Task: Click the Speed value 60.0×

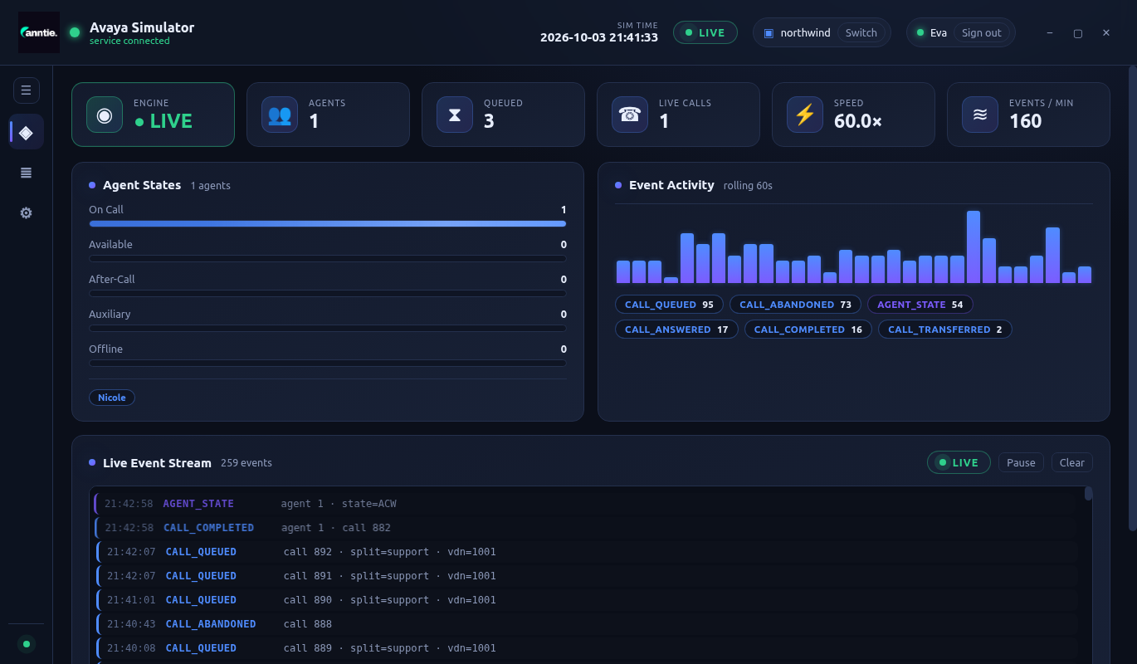Action: click(858, 121)
